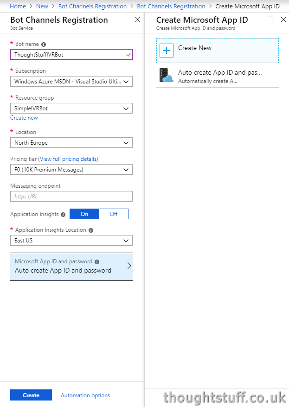Turn Application Insights On
Screen dimensions: 289x407
point(84,214)
